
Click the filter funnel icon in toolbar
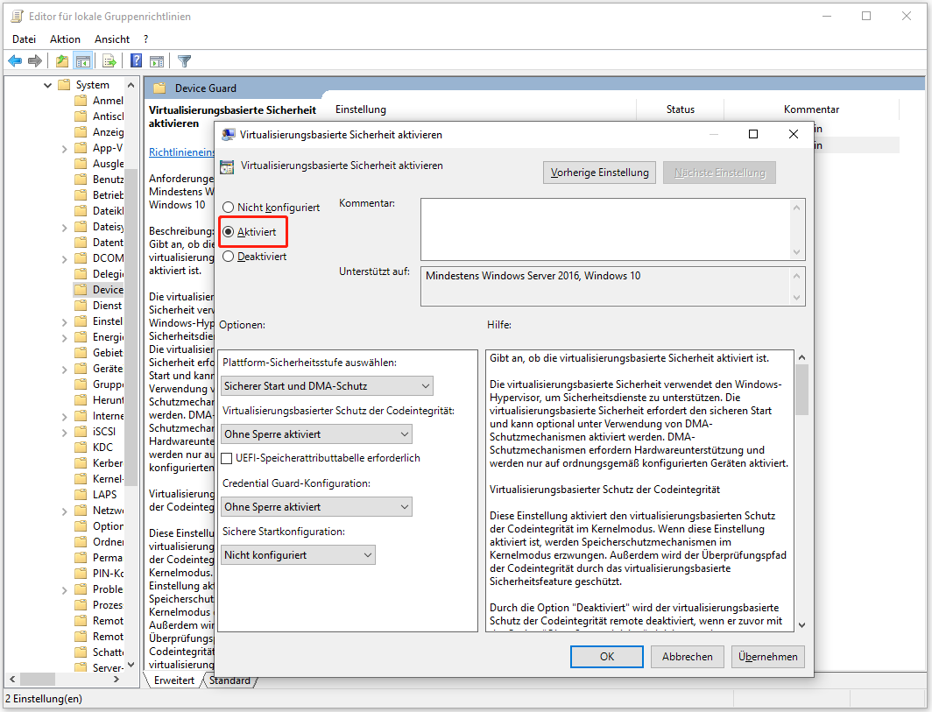(x=184, y=60)
